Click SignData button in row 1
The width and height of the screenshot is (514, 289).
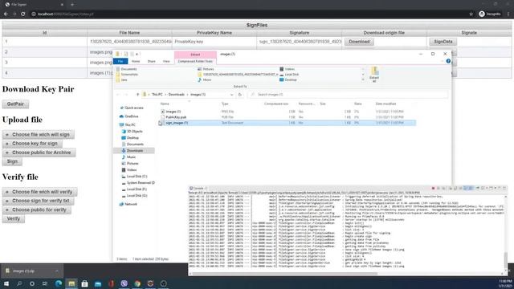click(443, 42)
